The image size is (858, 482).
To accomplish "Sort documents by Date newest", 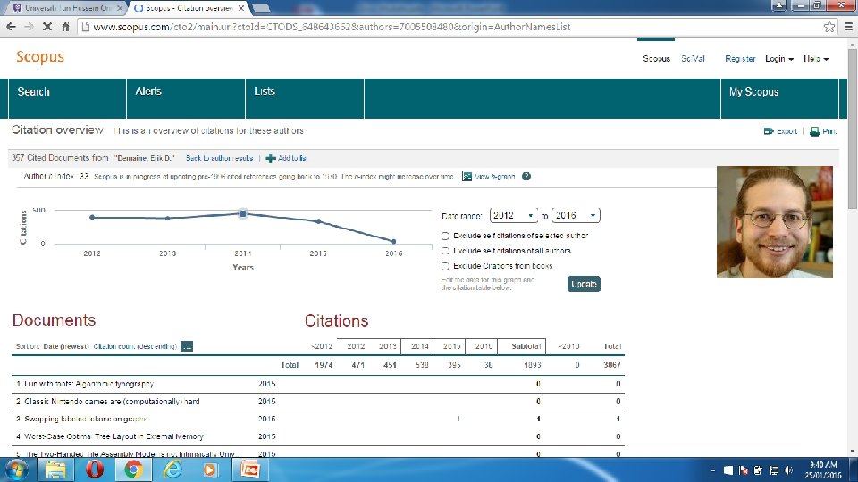I will click(x=65, y=346).
